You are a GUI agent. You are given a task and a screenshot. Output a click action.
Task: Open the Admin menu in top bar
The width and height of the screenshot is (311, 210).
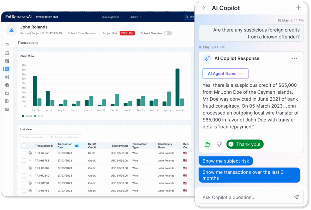[x=136, y=17]
